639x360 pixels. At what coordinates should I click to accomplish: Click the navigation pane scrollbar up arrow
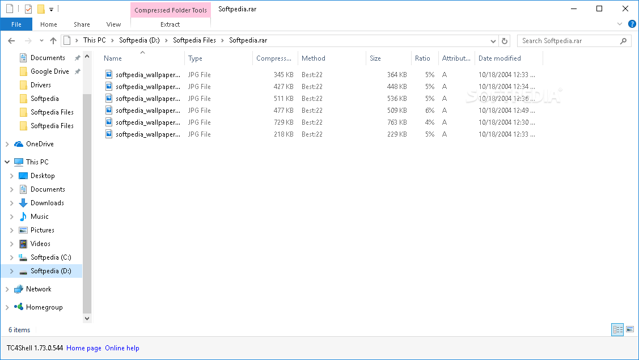click(x=87, y=56)
